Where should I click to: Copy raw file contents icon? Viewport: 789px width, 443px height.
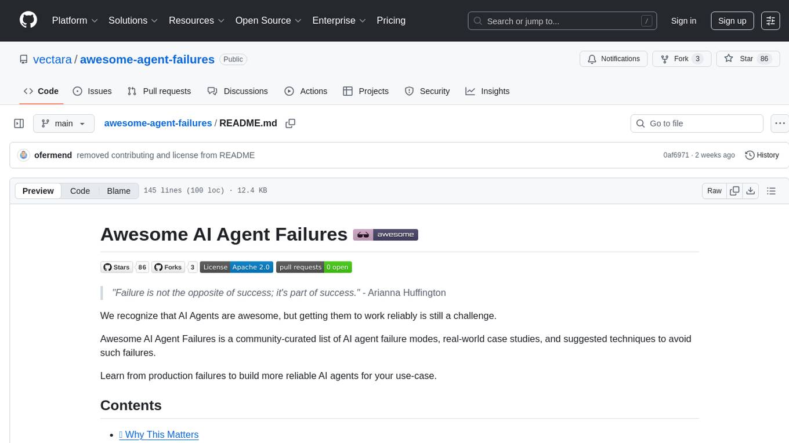tap(735, 191)
